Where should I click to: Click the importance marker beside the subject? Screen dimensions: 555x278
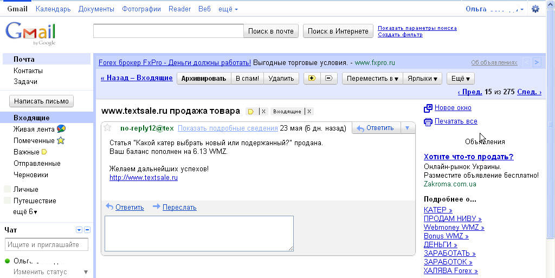click(x=250, y=112)
